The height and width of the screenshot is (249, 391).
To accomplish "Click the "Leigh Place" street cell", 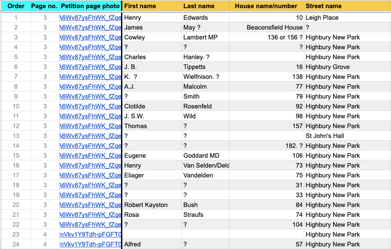I will tap(322, 18).
